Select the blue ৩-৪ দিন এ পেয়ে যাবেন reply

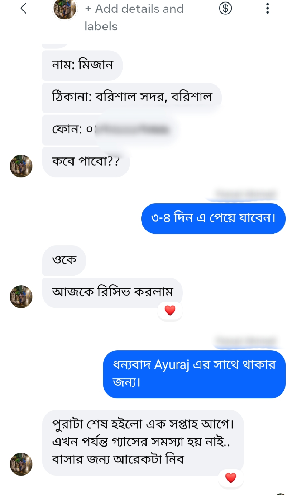tap(213, 218)
